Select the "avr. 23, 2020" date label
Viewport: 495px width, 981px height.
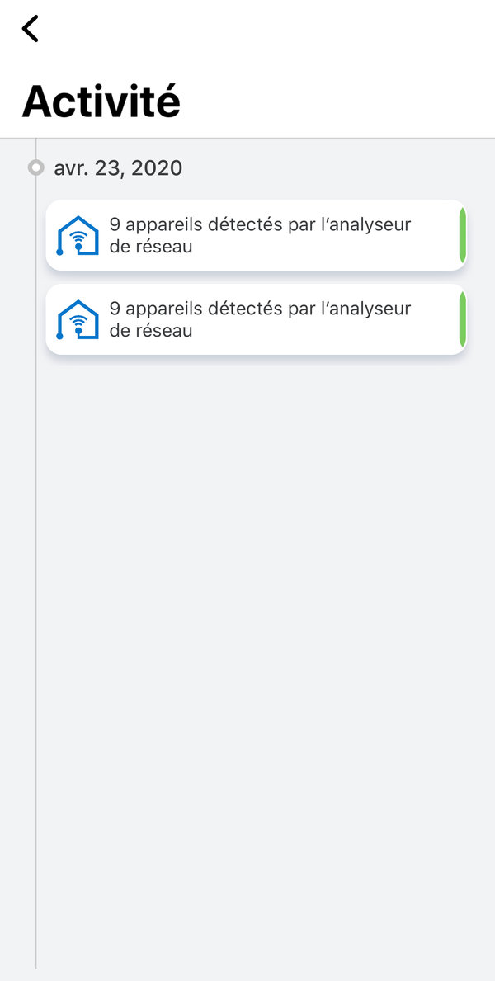[x=118, y=168]
